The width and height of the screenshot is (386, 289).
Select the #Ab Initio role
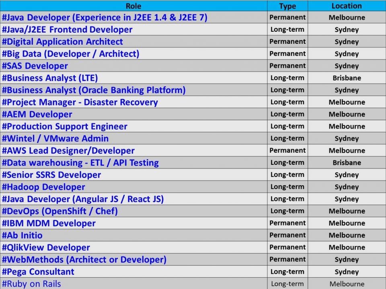coord(22,235)
